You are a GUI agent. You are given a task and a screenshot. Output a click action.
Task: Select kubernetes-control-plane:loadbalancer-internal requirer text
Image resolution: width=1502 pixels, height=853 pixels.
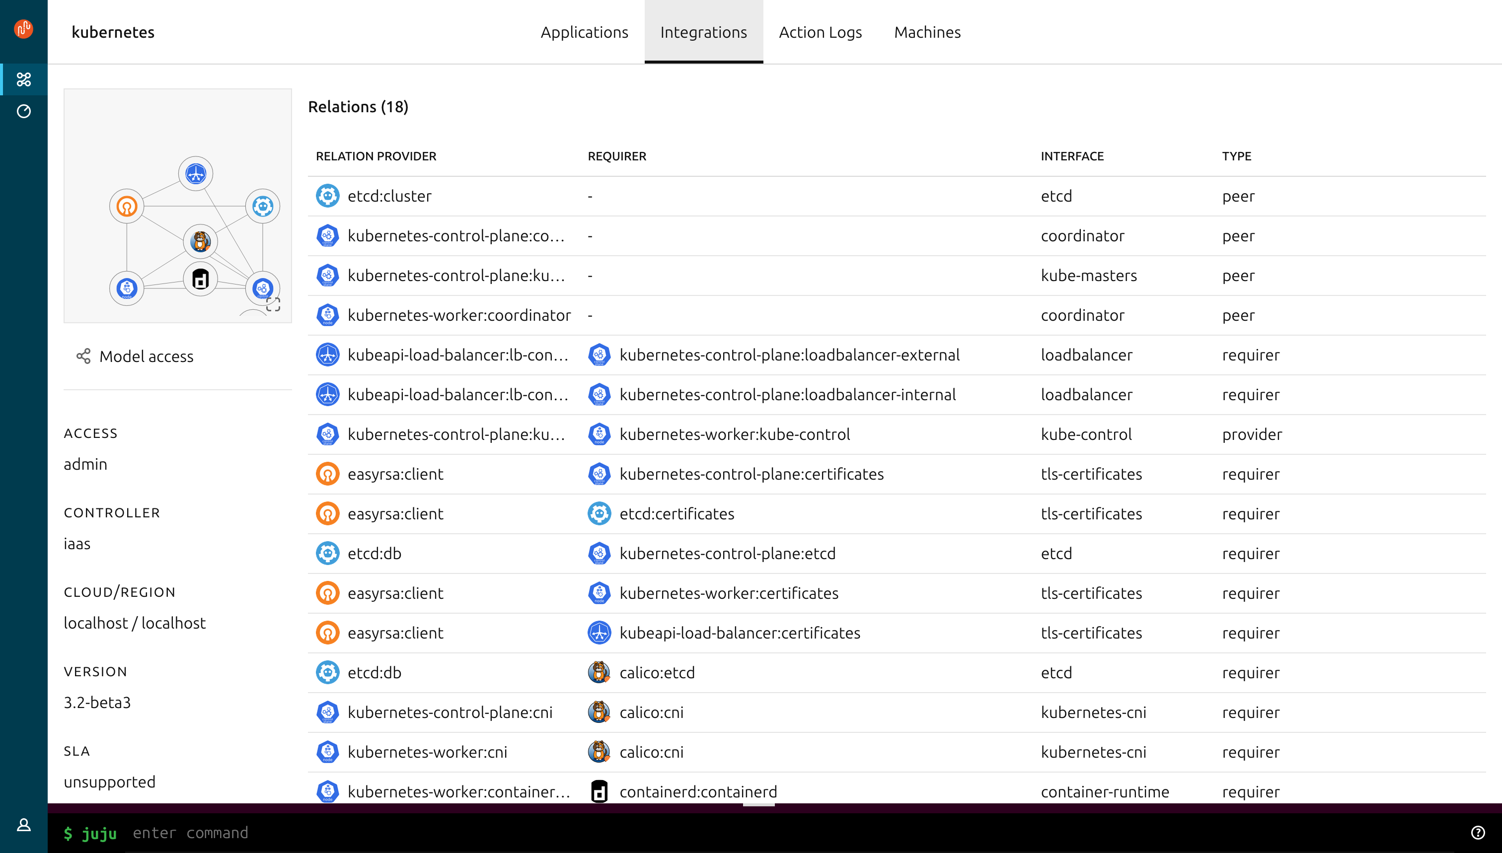pyautogui.click(x=787, y=394)
